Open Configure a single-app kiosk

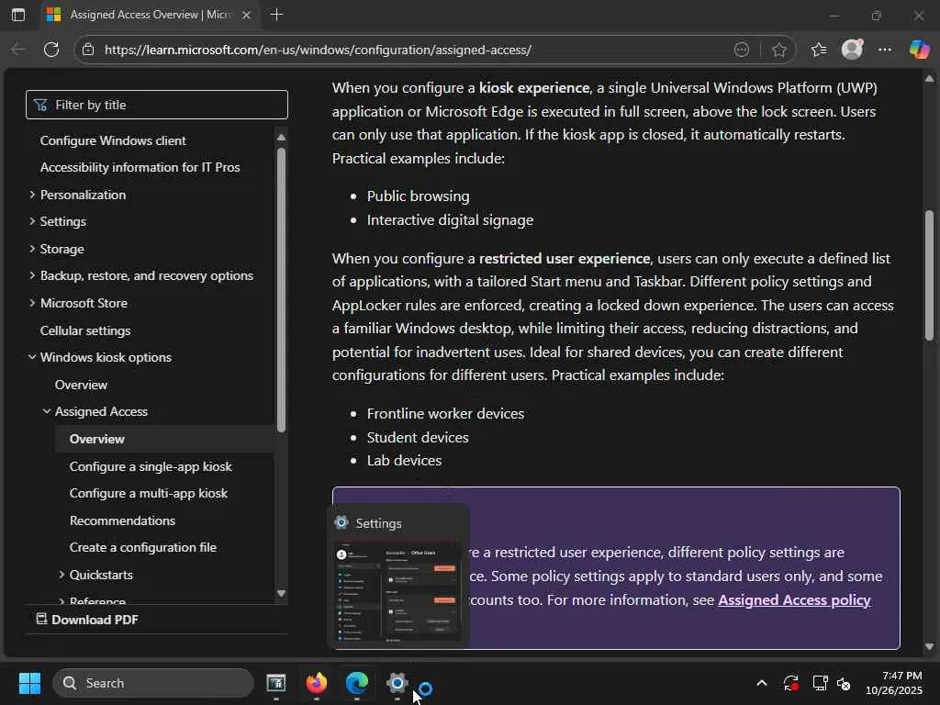point(151,466)
